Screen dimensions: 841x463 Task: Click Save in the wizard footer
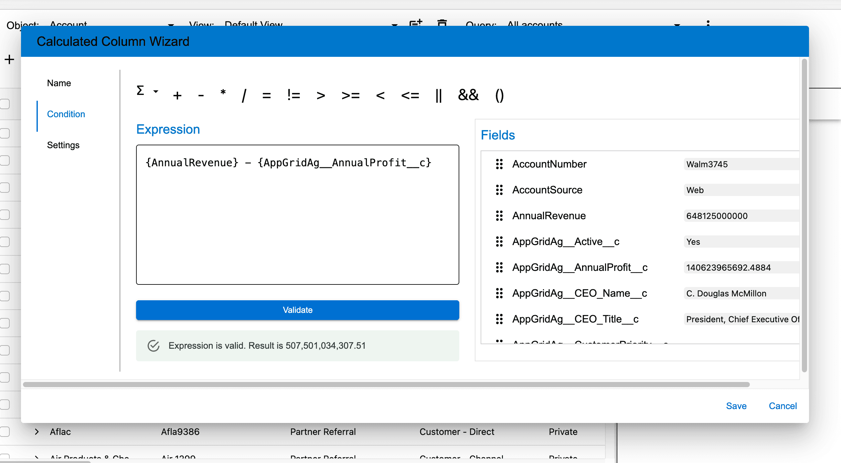pyautogui.click(x=736, y=406)
